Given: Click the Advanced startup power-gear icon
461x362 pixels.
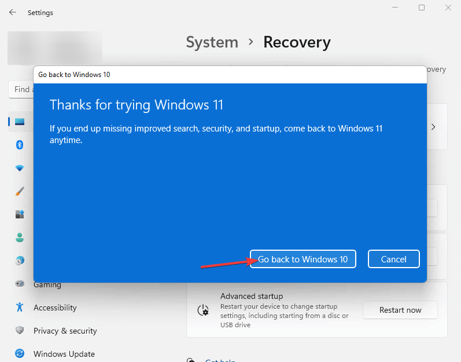Looking at the screenshot, I should (x=203, y=310).
